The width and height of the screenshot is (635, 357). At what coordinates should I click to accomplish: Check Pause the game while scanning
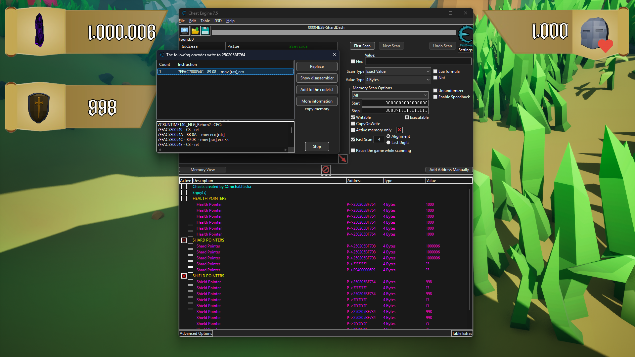353,151
